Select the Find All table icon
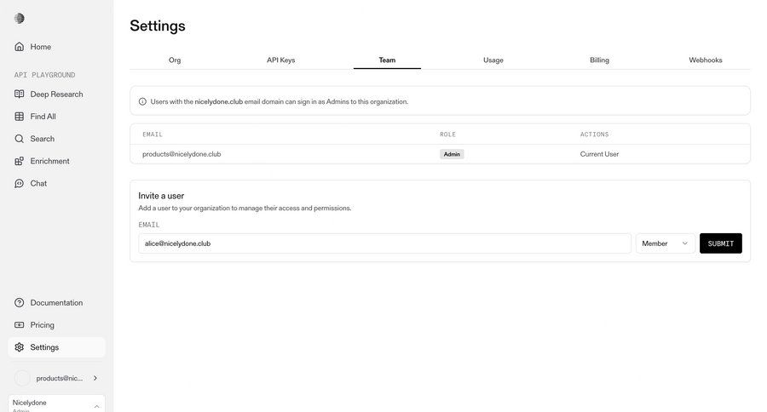The height and width of the screenshot is (412, 767). tap(20, 117)
